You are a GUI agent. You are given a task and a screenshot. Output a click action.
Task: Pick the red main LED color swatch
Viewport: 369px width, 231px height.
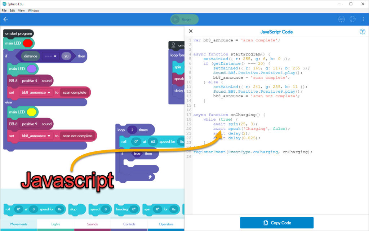pos(27,43)
